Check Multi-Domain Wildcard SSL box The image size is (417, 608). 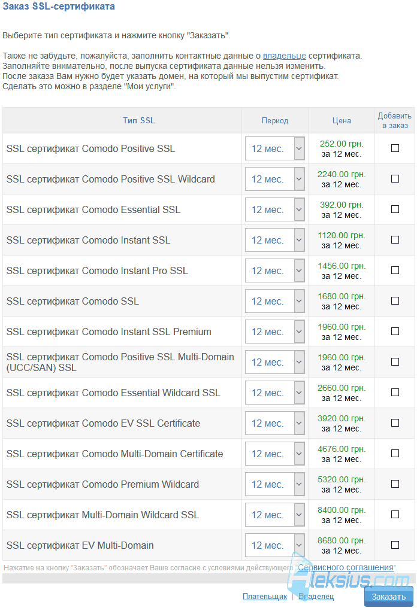[x=395, y=515]
